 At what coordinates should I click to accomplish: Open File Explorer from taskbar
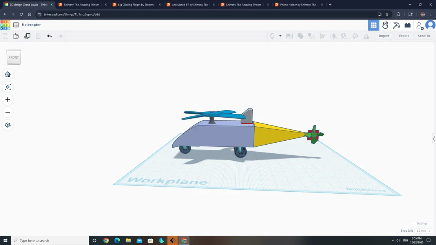(x=128, y=241)
